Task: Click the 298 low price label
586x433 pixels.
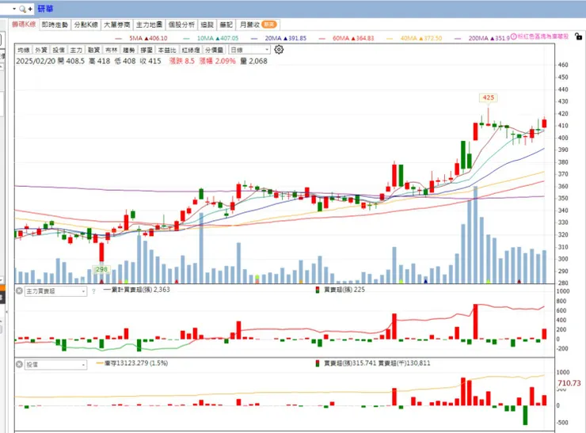Action: tap(101, 269)
